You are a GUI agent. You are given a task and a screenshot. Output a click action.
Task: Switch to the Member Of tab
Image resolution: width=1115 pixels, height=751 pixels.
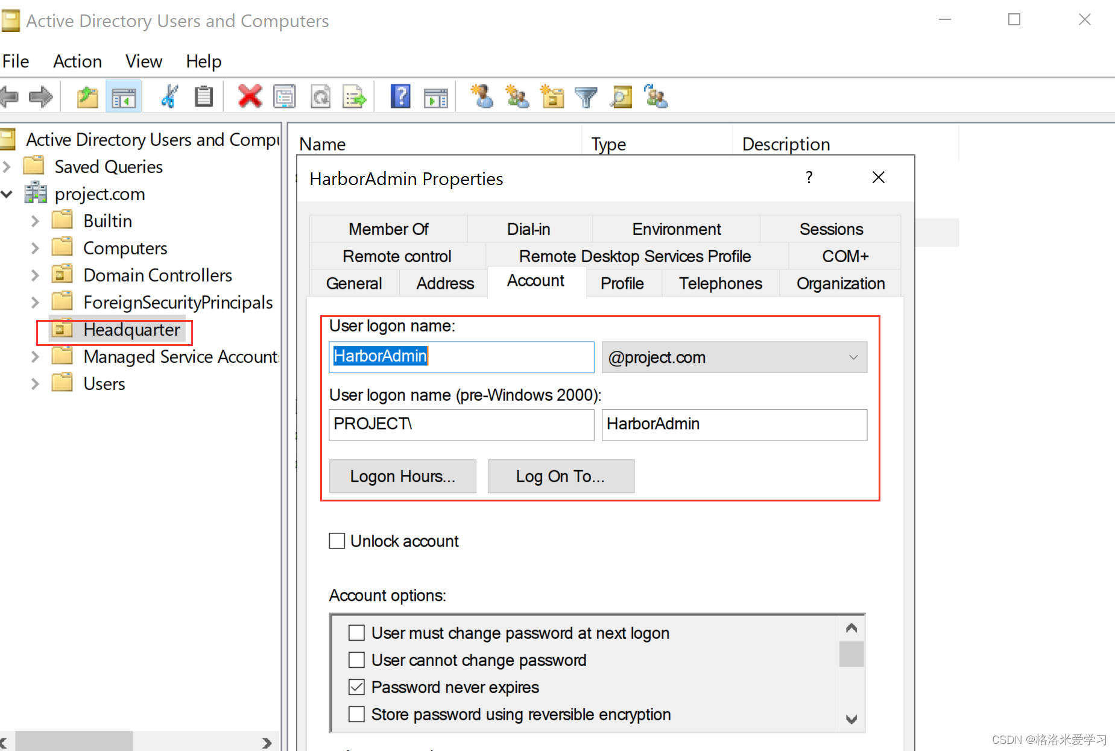pyautogui.click(x=388, y=229)
